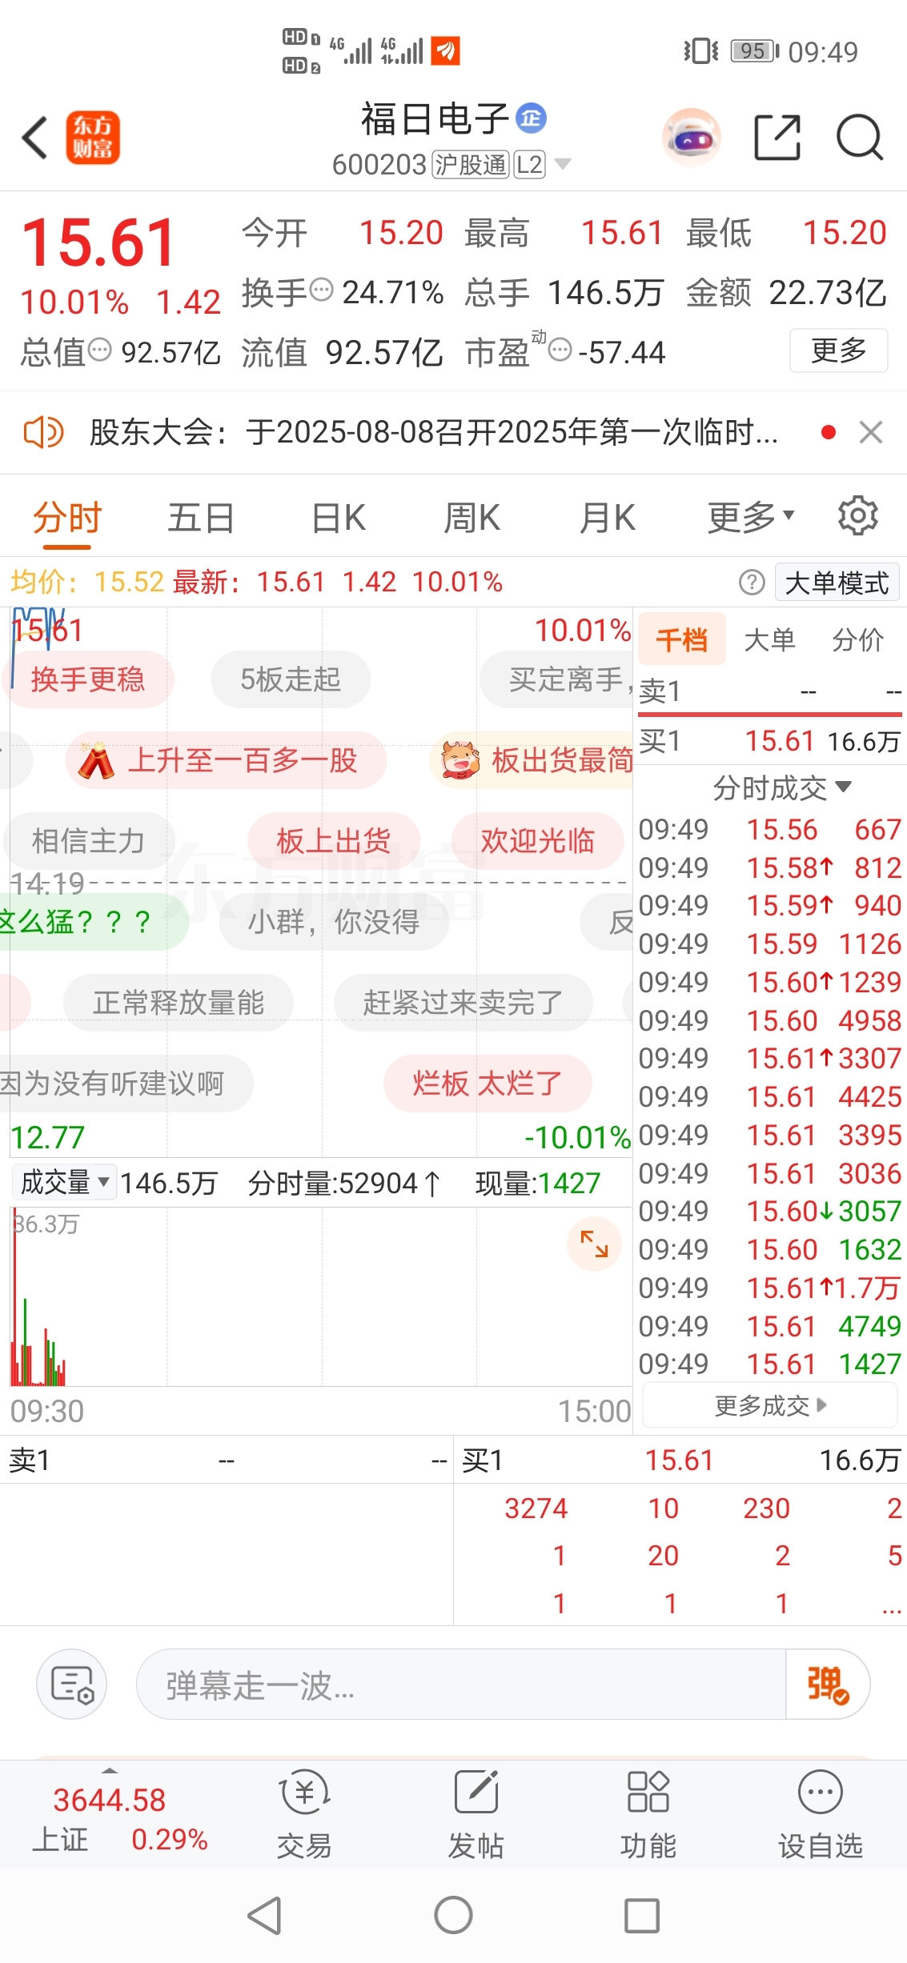Switch to the 五日 tab
The image size is (907, 1963).
tap(201, 517)
